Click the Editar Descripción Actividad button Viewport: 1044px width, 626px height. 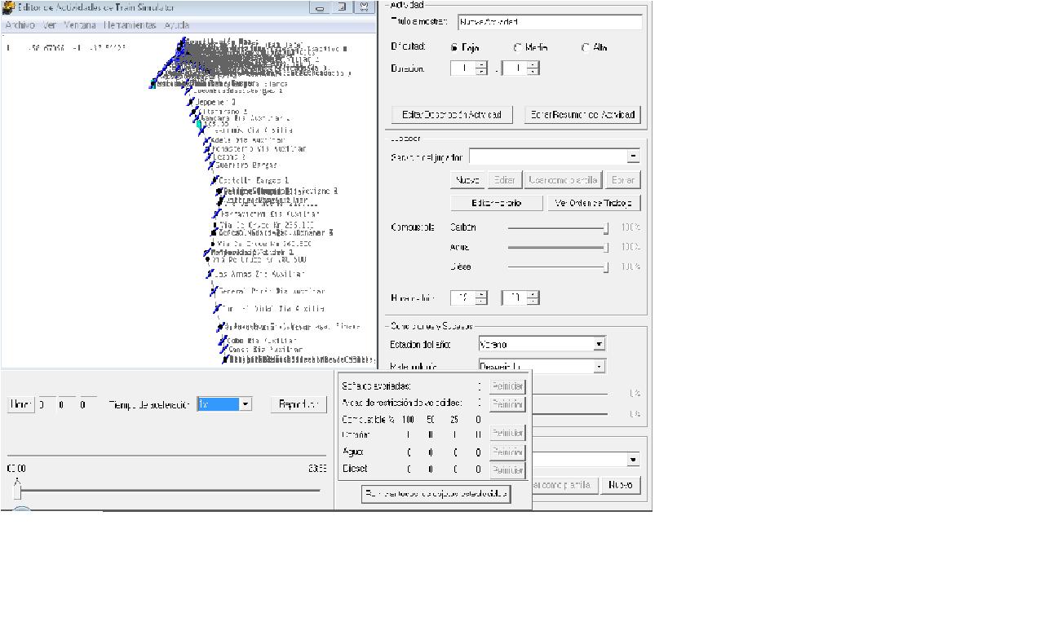pos(452,115)
